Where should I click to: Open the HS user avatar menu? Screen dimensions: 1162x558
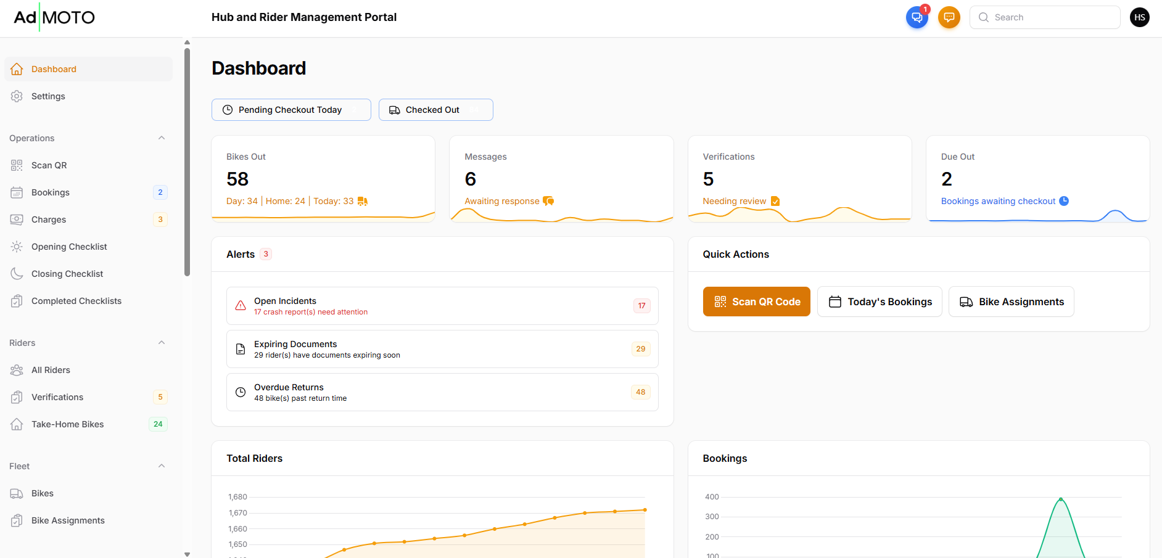(1139, 17)
